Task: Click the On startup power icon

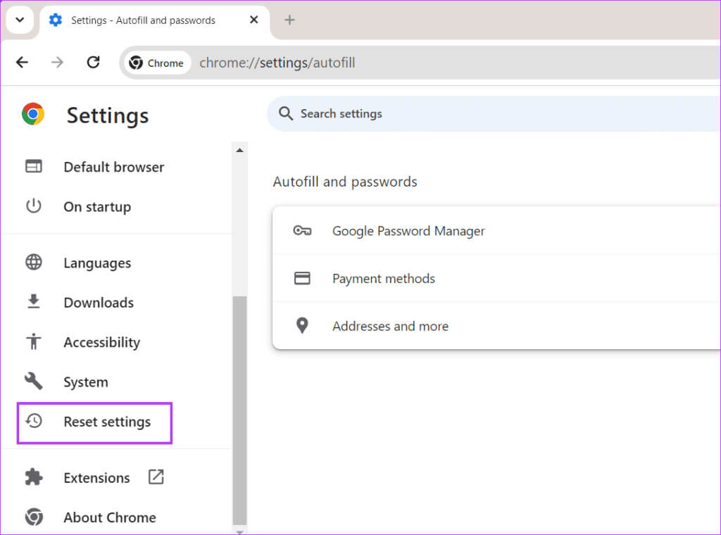Action: tap(34, 206)
